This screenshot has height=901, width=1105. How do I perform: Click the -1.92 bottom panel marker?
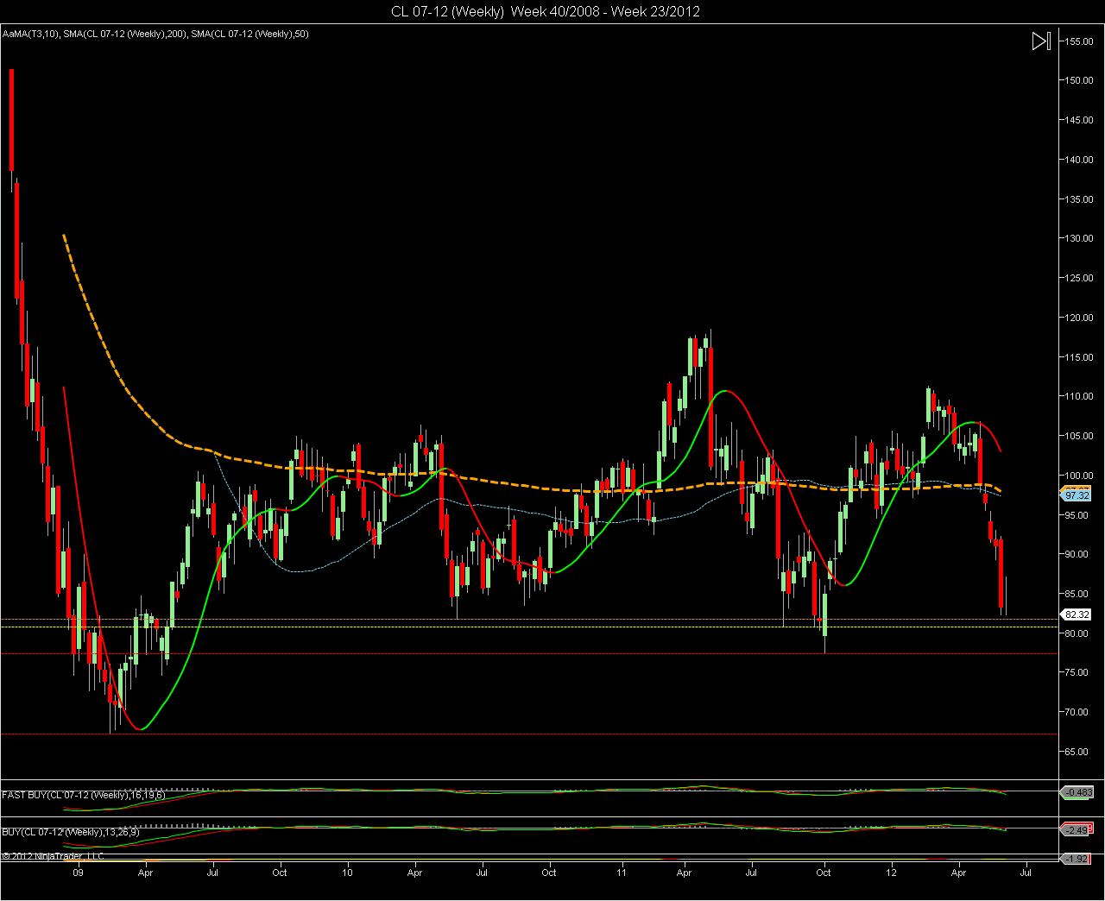coord(1076,859)
